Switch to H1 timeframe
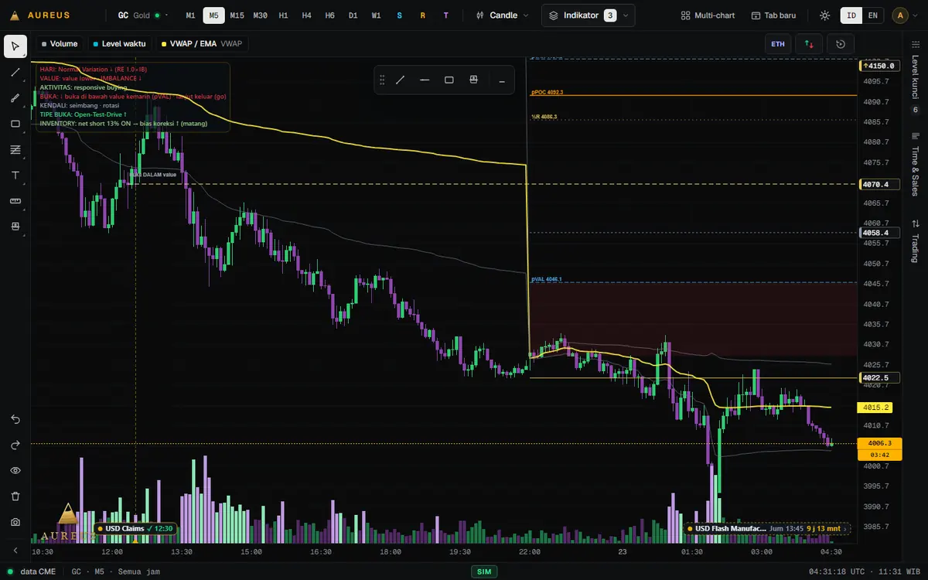 pos(284,15)
